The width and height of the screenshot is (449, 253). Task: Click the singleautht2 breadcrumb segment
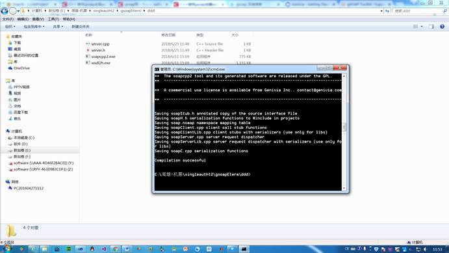pyautogui.click(x=104, y=10)
